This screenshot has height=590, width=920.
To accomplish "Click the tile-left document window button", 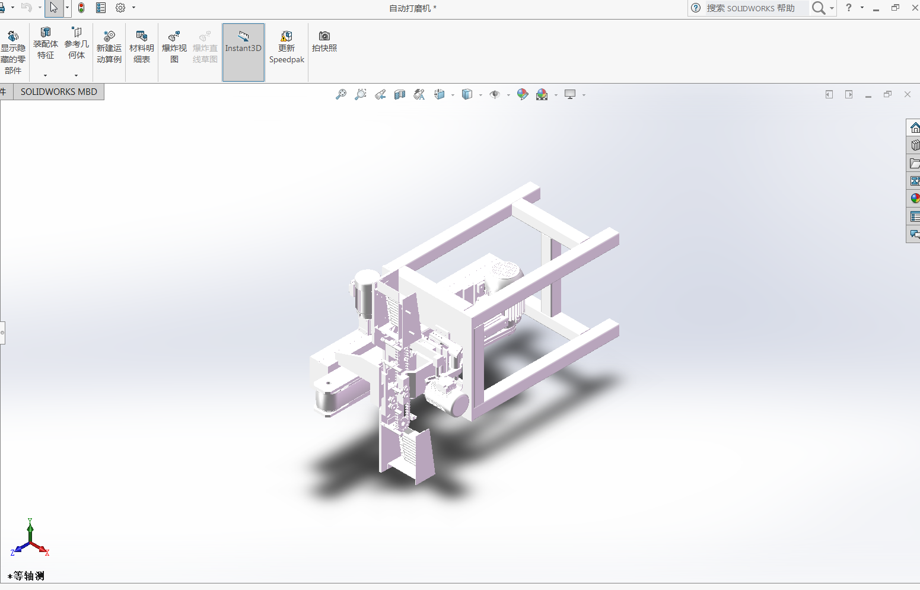I will (829, 94).
